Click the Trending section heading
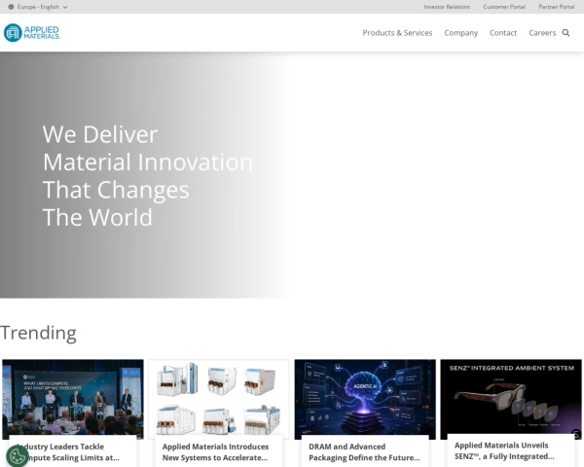This screenshot has height=467, width=584. tap(38, 333)
